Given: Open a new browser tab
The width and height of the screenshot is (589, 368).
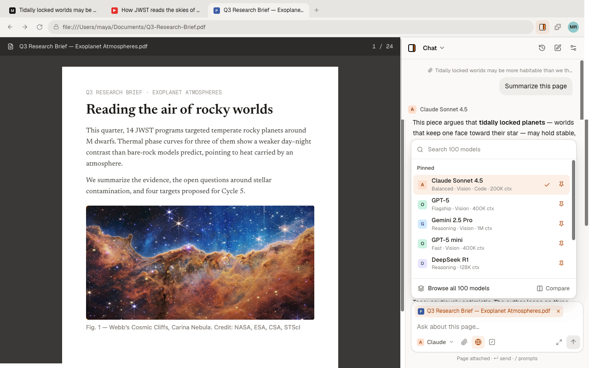Looking at the screenshot, I should click(x=317, y=10).
